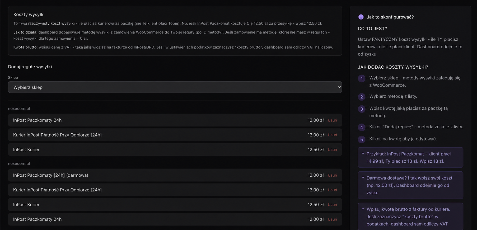The height and width of the screenshot is (230, 477).
Task: Edit the 12.00 zł amount of InPost Paczkomaty [24h] (darmowa)
Action: pyautogui.click(x=315, y=175)
